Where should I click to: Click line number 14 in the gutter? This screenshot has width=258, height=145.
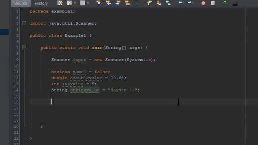click(x=16, y=90)
